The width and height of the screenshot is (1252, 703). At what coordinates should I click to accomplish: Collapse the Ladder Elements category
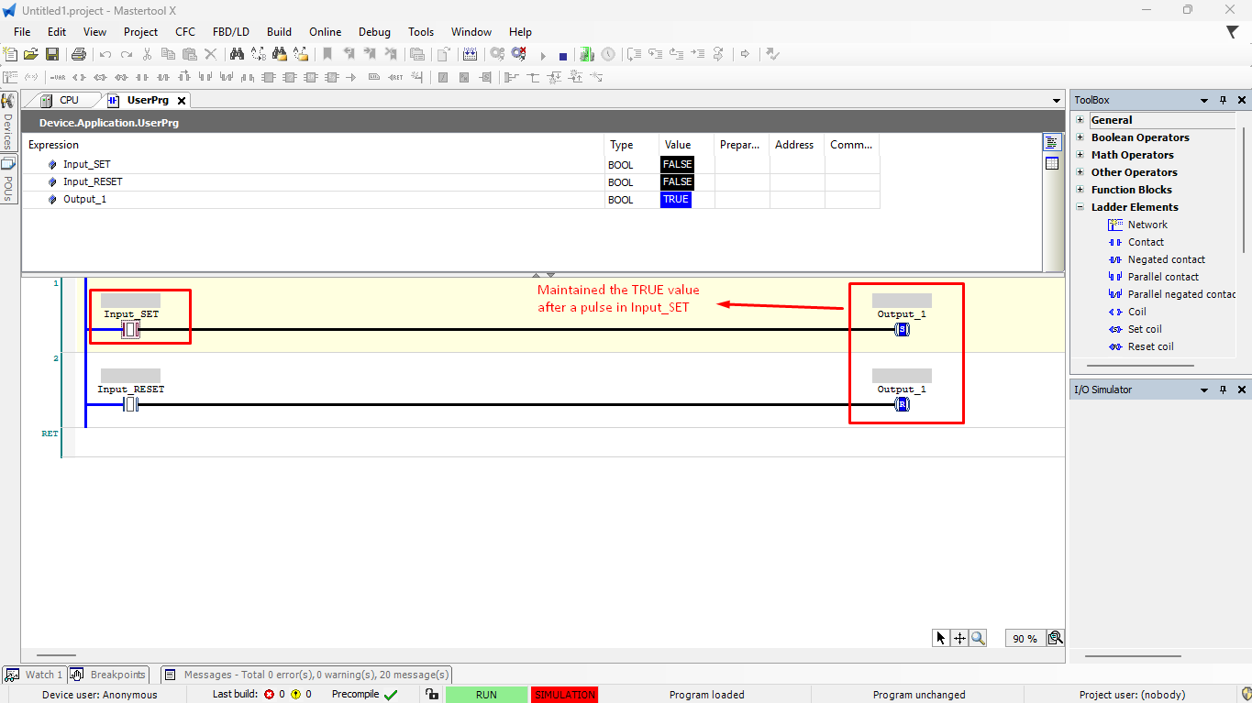(1080, 207)
